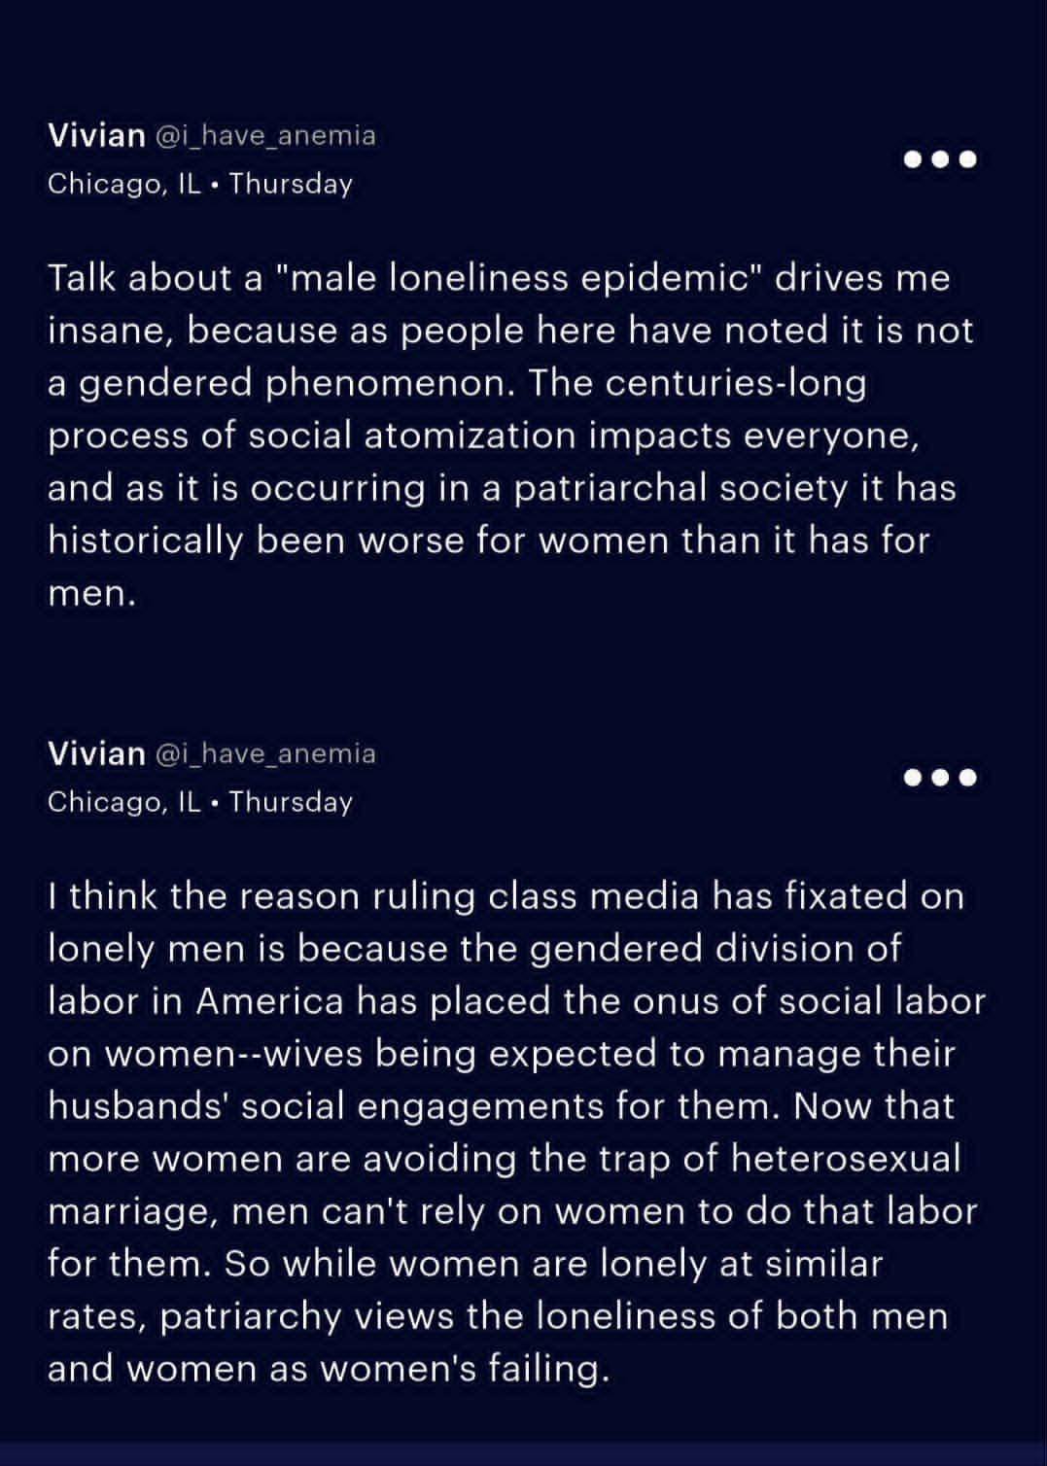The height and width of the screenshot is (1466, 1047).
Task: Click the phrase "heterosexual" in the post text
Action: point(845,1159)
